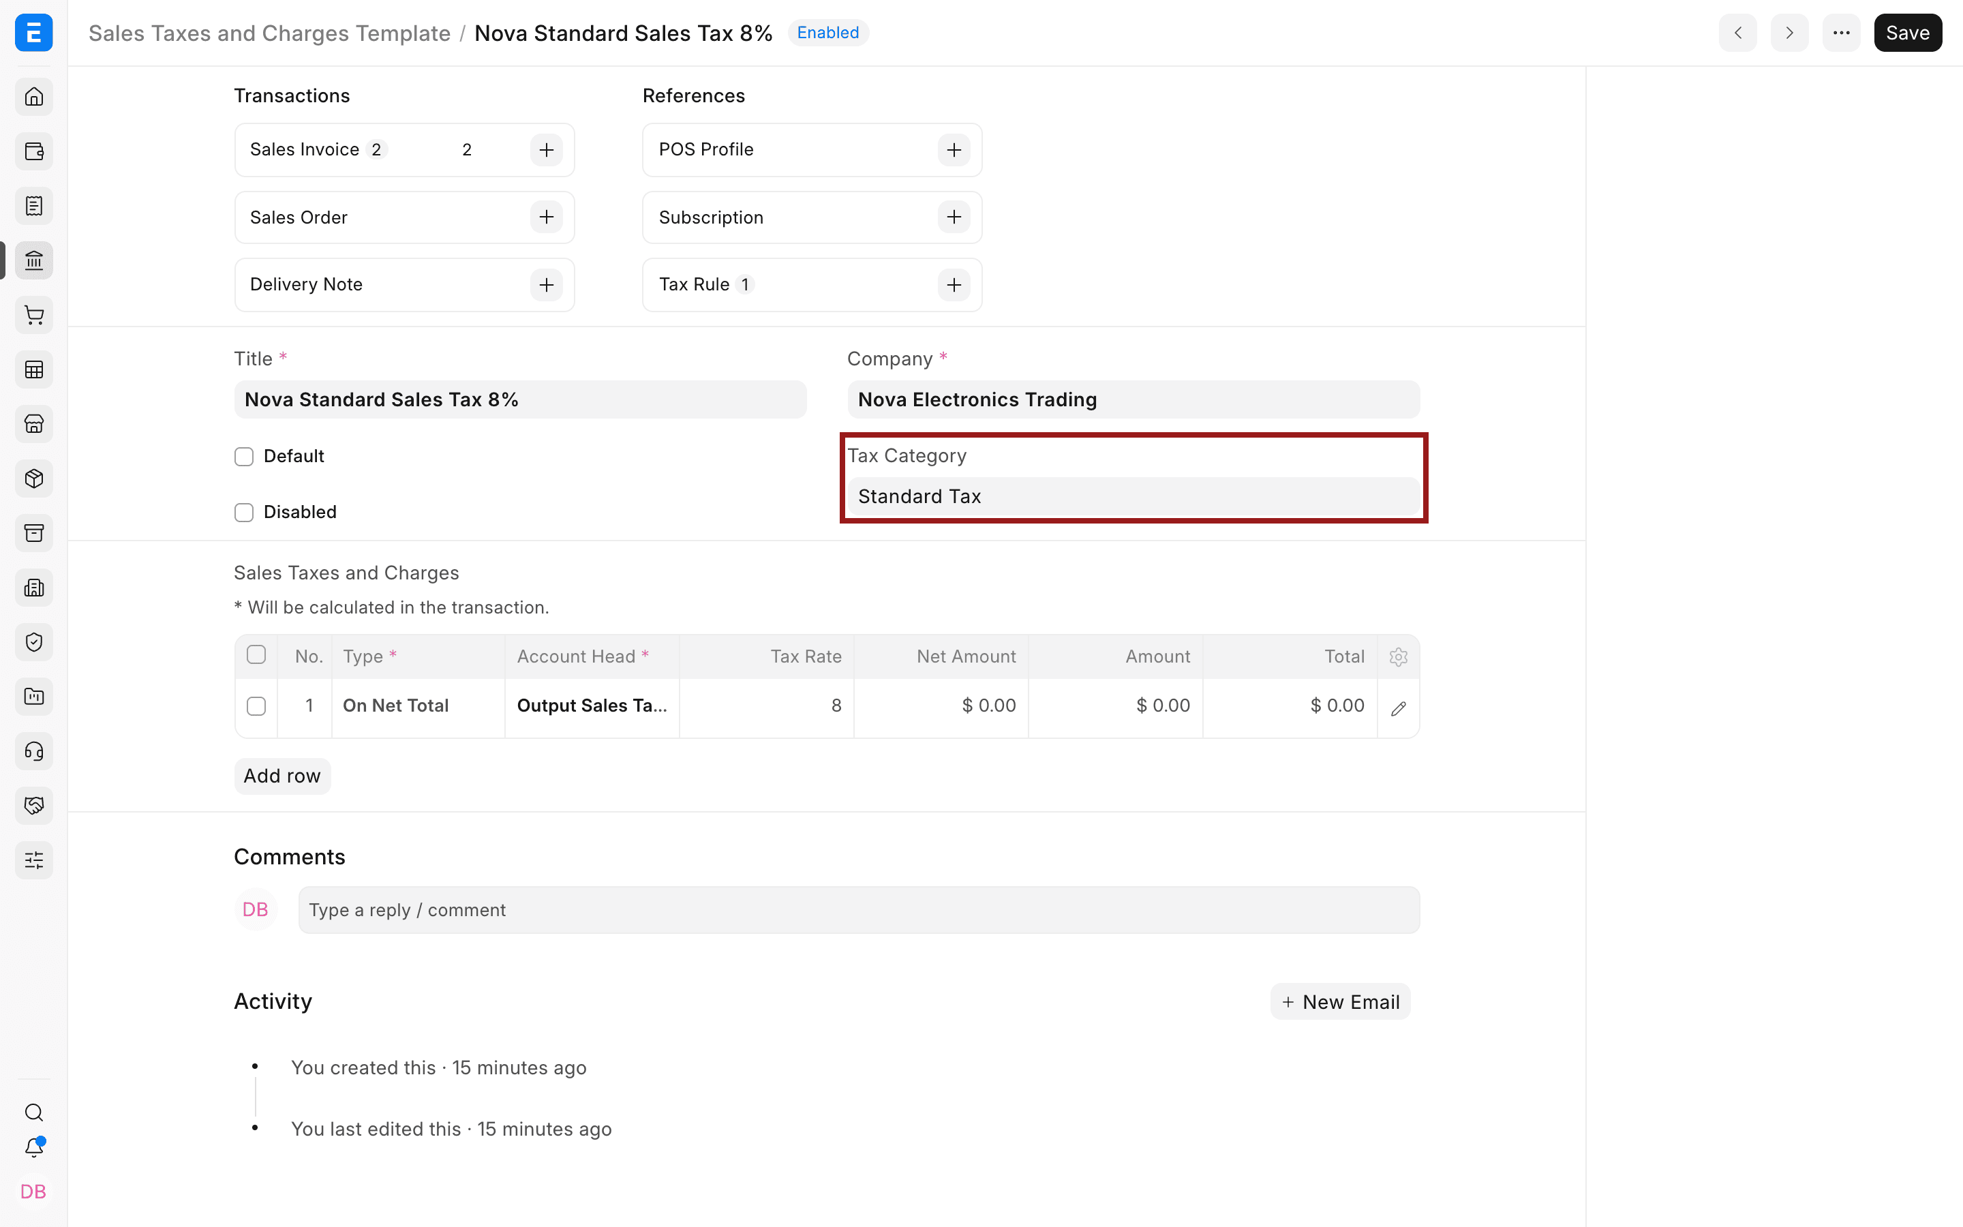Screen dimensions: 1963x1227
Task: Open the headset support sidebar icon
Action: tap(34, 751)
